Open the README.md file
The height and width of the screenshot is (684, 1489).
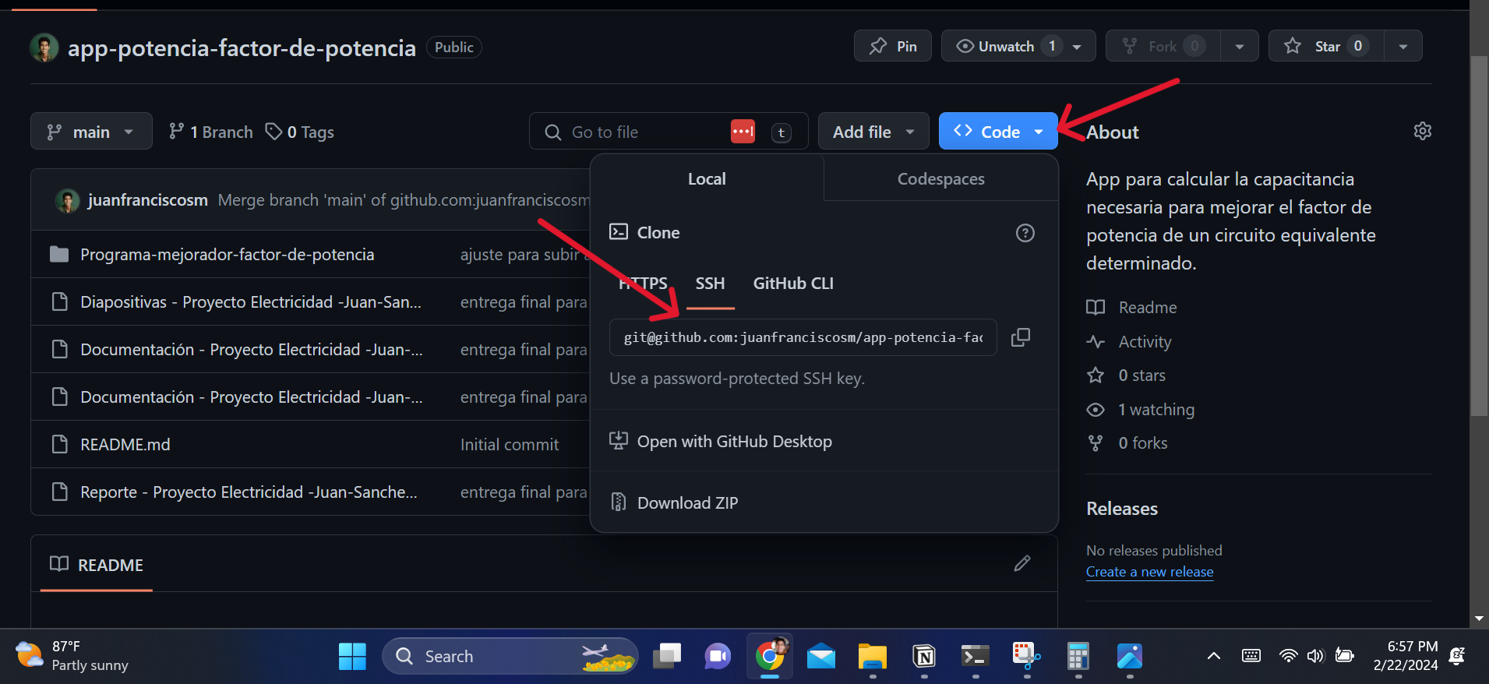click(125, 445)
